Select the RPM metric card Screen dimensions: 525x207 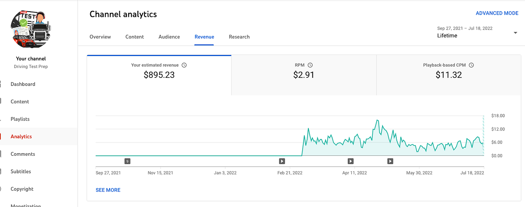(x=304, y=75)
